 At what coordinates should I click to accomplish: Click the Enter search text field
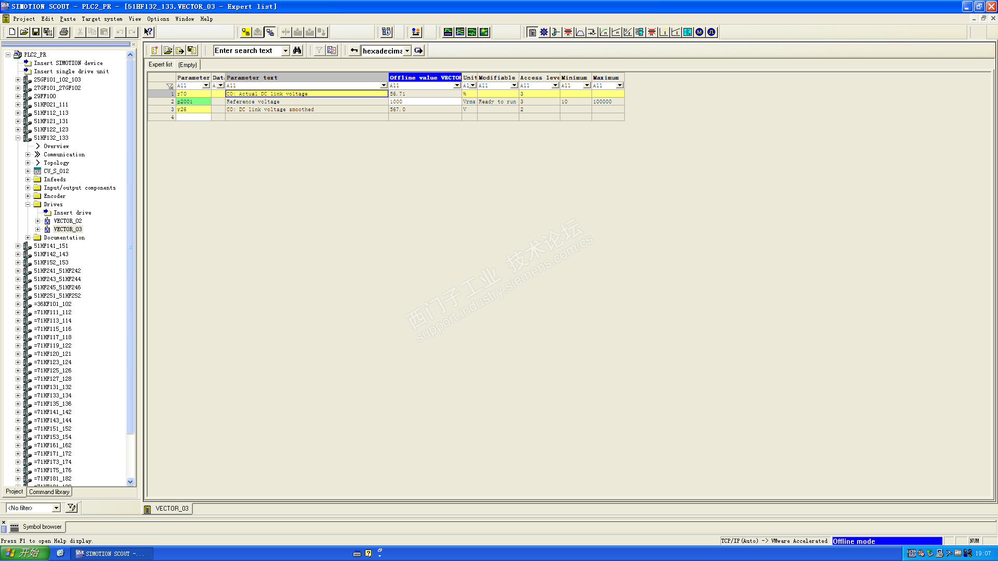coord(247,50)
